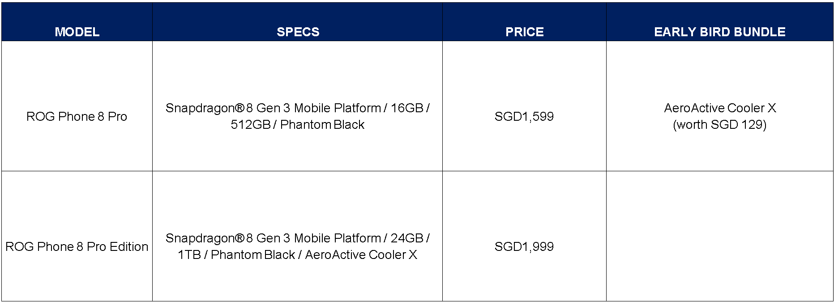Select the 16GB specs first line

tap(298, 108)
